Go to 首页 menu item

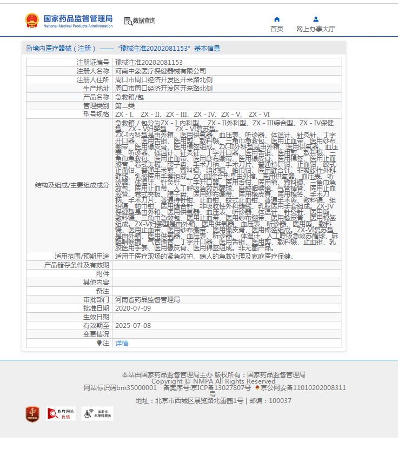coord(277,29)
